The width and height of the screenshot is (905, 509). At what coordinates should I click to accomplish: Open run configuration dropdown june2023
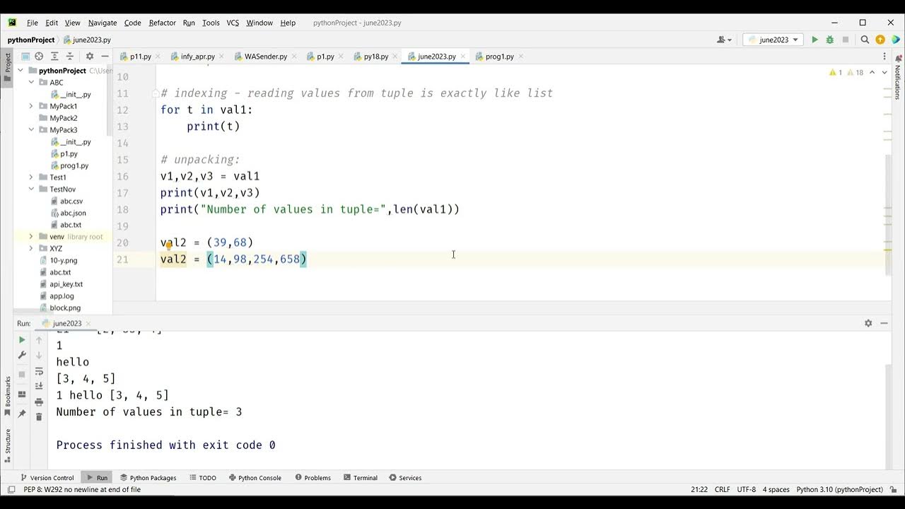coord(773,40)
